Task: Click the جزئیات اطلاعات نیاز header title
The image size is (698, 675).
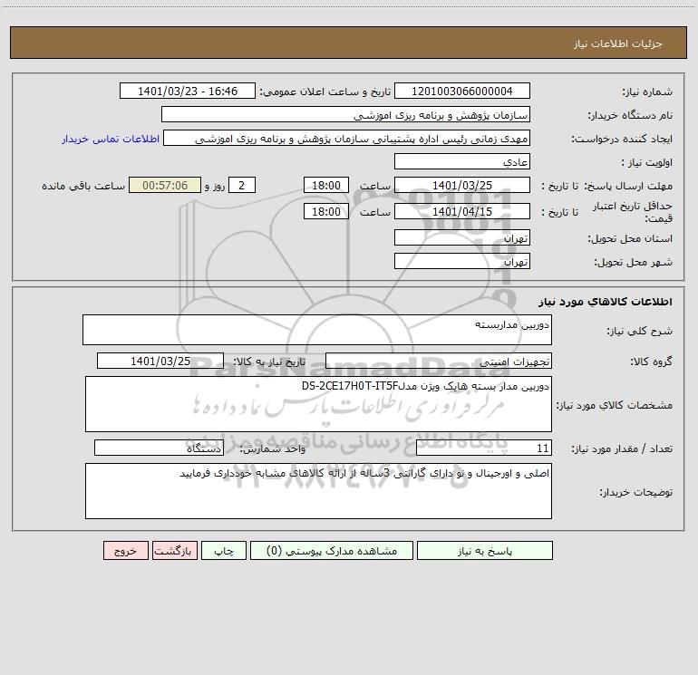Action: (x=617, y=43)
